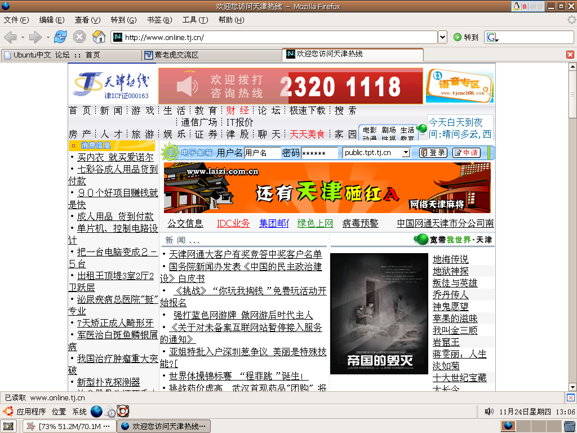Viewport: 577px width, 433px height.
Task: Open the 集团邮 link
Action: point(274,223)
